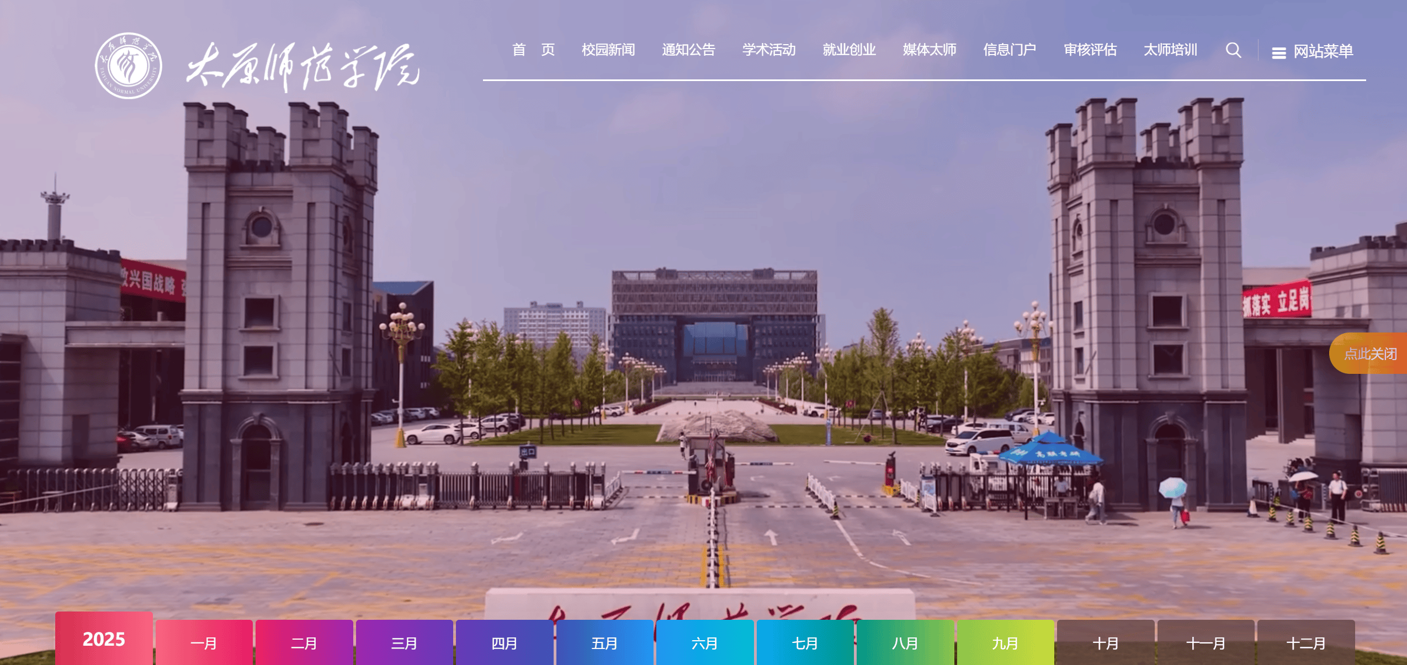Open the 校园新闻 menu item
The width and height of the screenshot is (1407, 665).
(608, 50)
